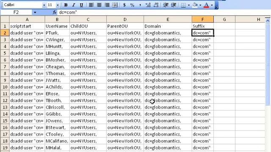The height and width of the screenshot is (152, 271).
Task: Select column D header
Action: (x=125, y=19)
